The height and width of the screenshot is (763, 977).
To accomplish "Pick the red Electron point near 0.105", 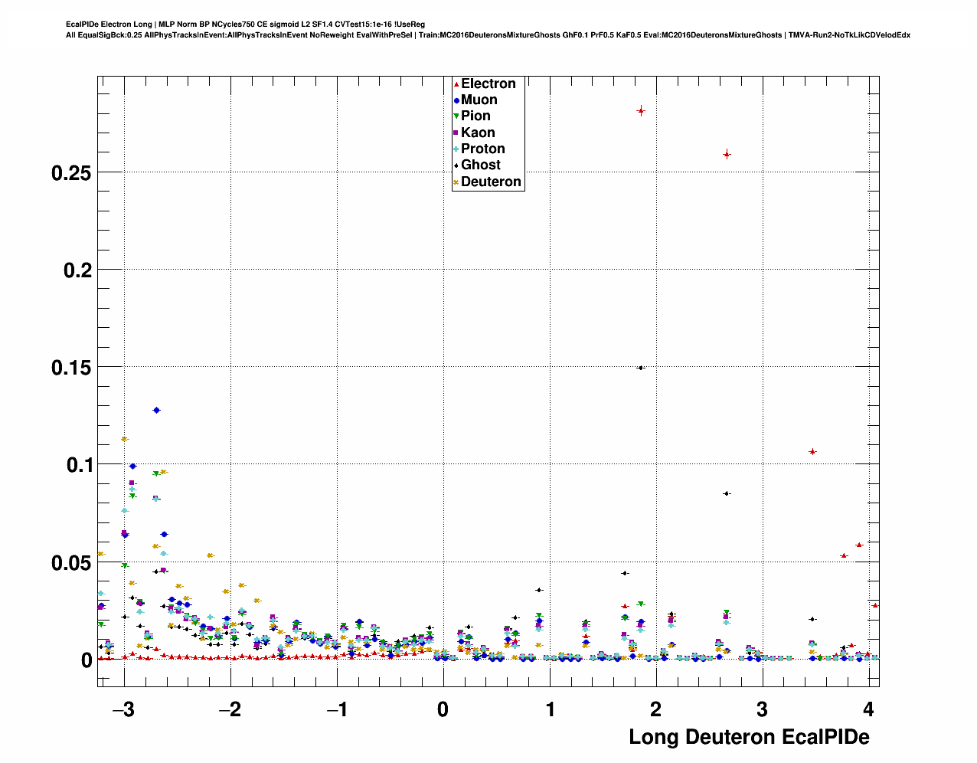I will point(812,452).
